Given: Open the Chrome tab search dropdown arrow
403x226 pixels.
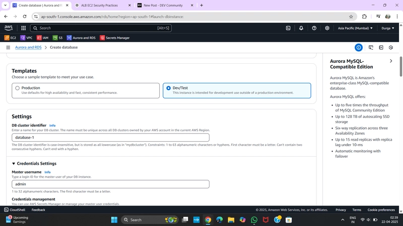Looking at the screenshot, I should click(x=5, y=5).
